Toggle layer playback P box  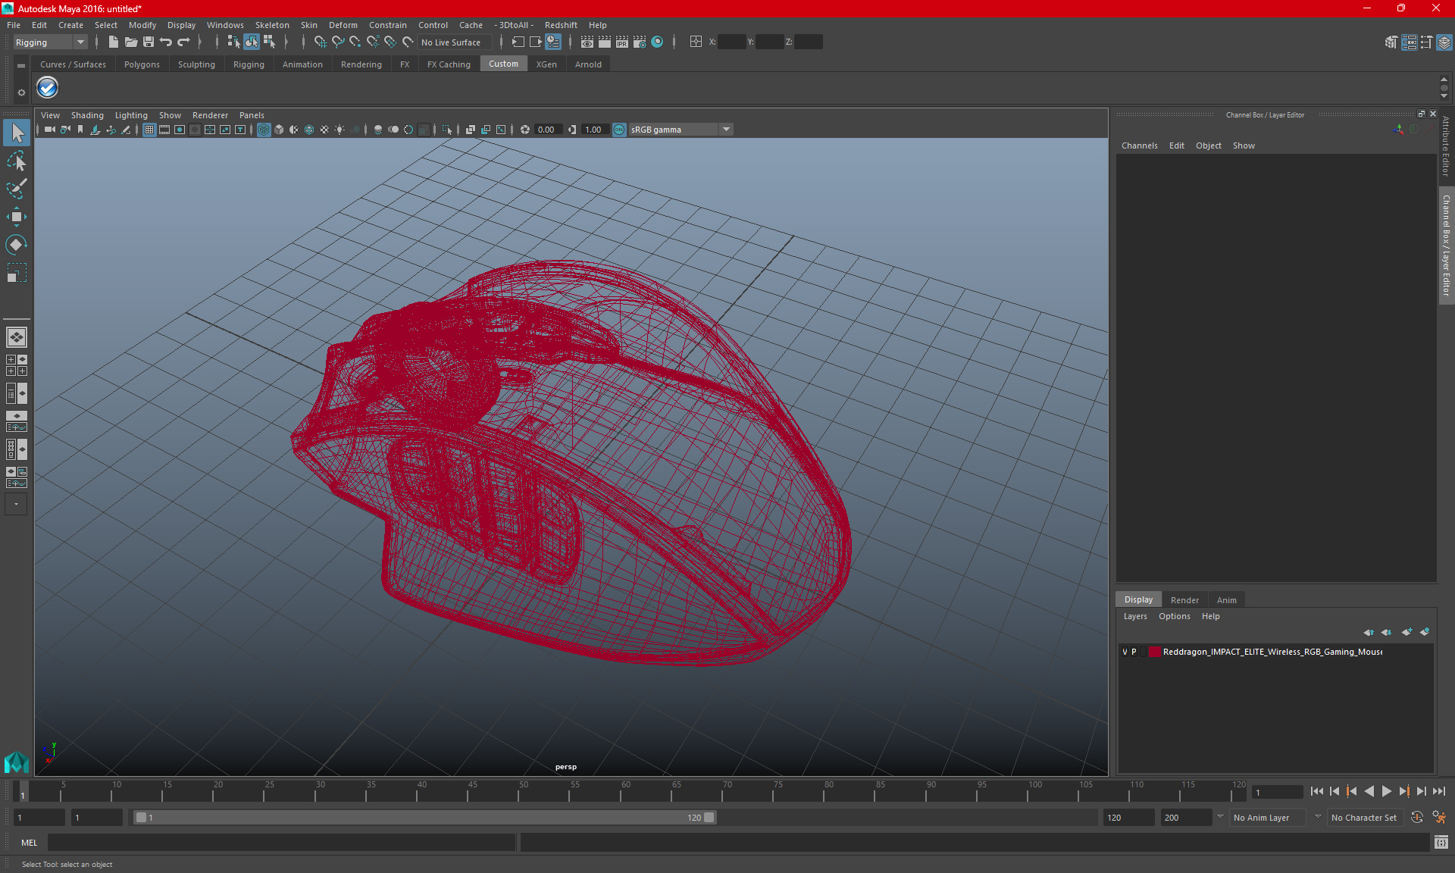(x=1134, y=652)
